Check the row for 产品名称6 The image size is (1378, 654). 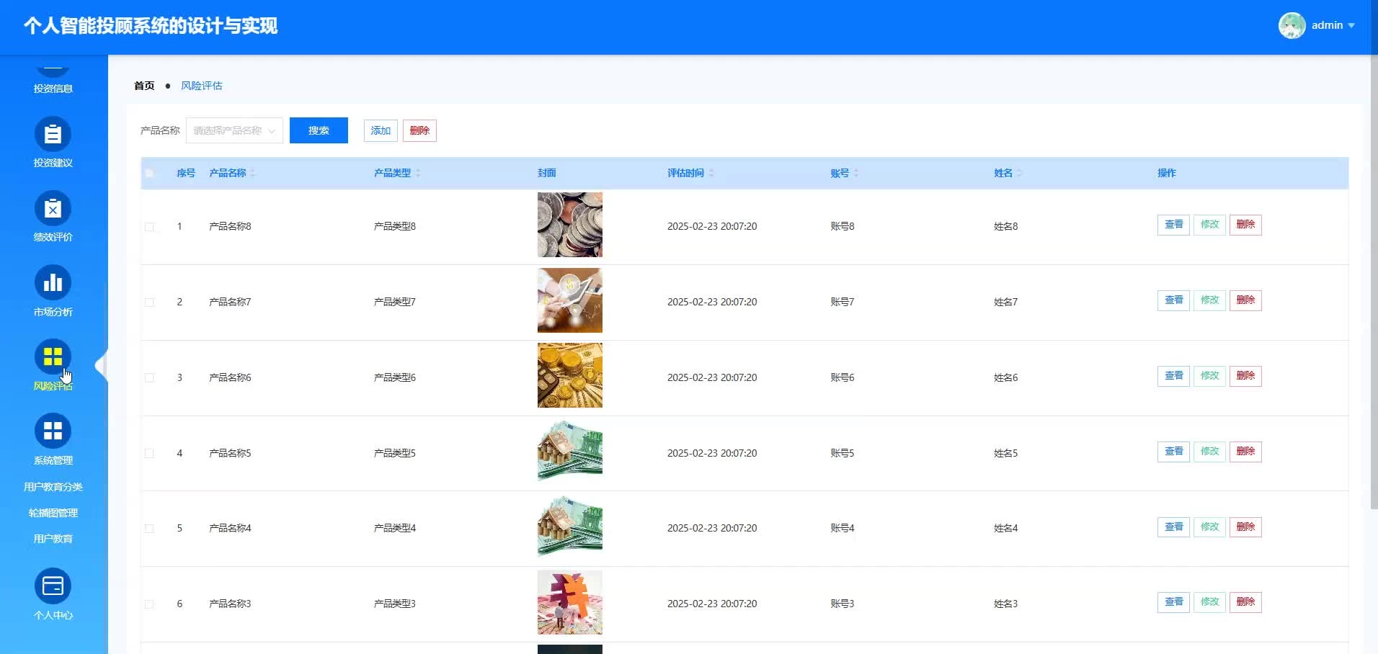tap(149, 377)
